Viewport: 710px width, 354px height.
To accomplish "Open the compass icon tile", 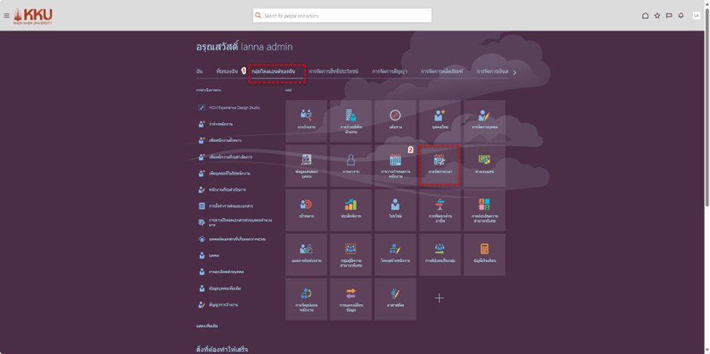I will pos(395,120).
